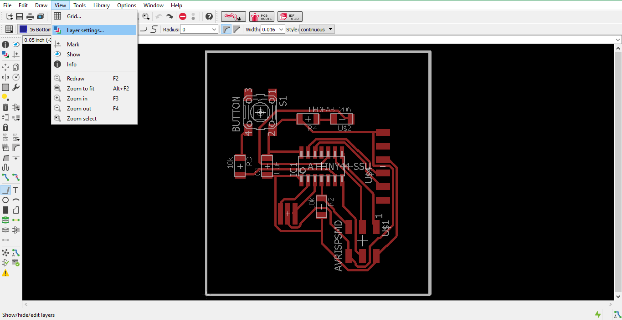Toggle the straight miter style button
622x320 pixels.
pyautogui.click(x=236, y=29)
